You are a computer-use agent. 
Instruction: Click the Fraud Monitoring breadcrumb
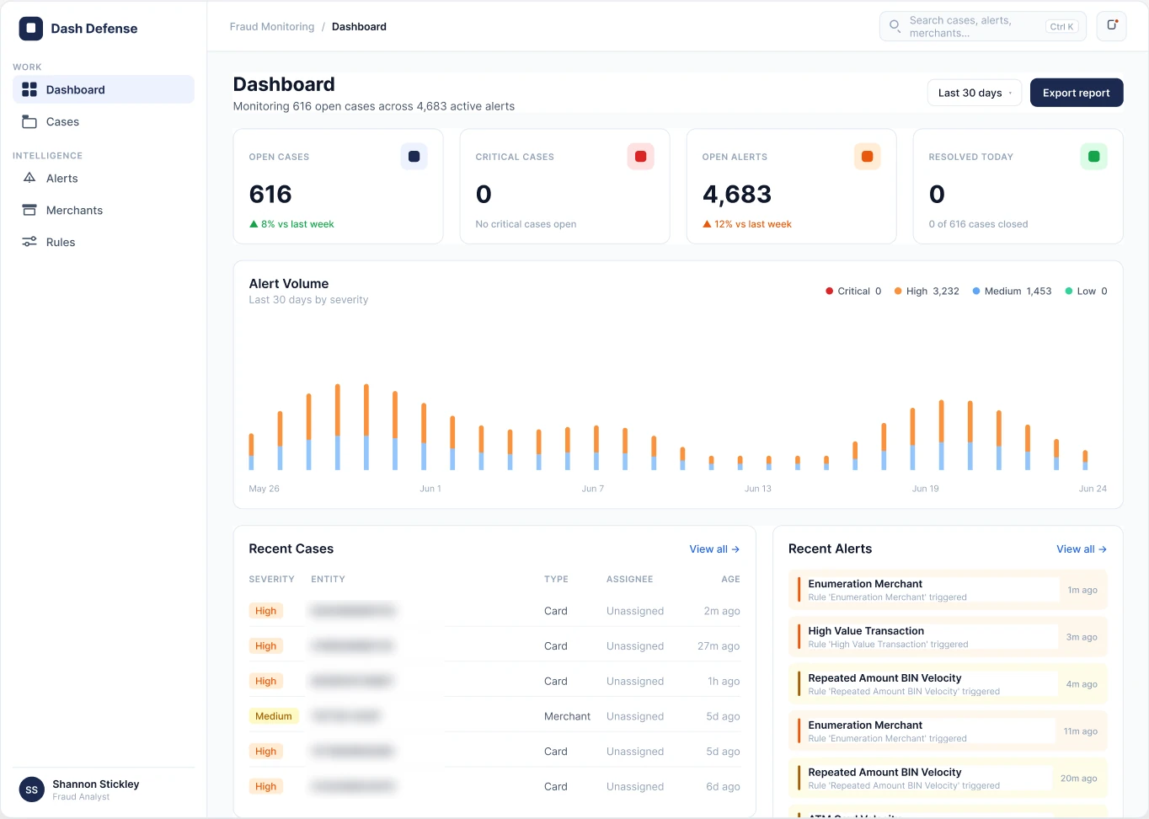272,26
